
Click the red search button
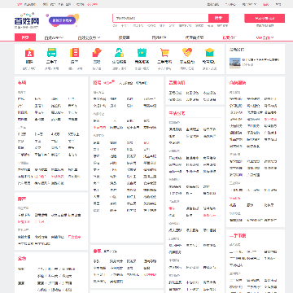pos(218,18)
